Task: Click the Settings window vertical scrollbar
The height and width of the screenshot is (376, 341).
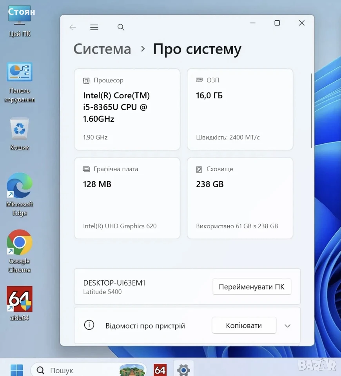Action: 312,111
